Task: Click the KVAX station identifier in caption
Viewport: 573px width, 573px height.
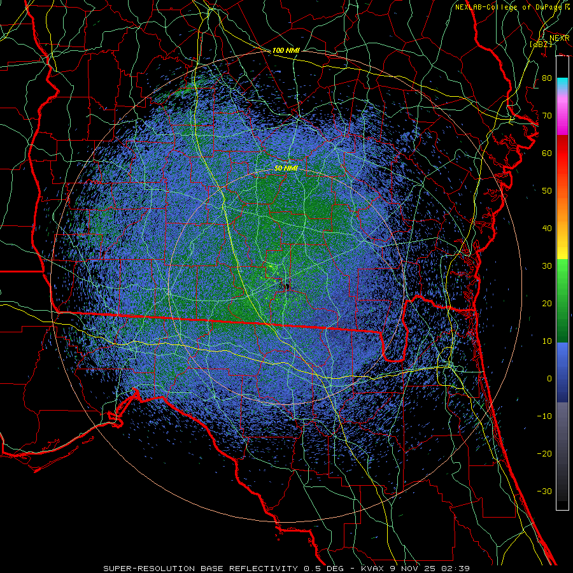Action: [373, 569]
